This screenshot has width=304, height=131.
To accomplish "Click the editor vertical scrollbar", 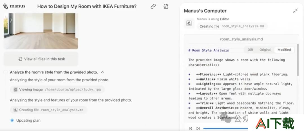I will click(298, 60).
